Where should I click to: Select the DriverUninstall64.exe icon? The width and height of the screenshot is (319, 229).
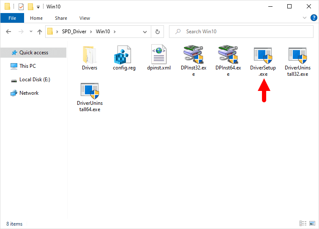coord(90,91)
